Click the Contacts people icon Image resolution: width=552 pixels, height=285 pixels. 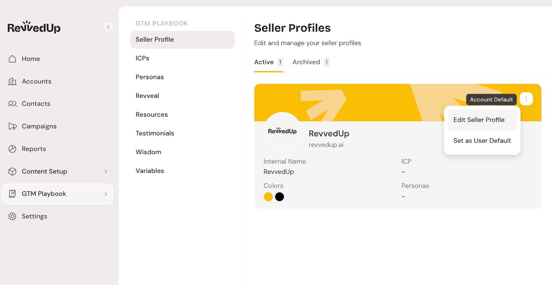click(12, 104)
